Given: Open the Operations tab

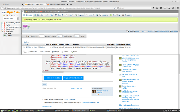Looking at the screenshot, I should tap(102, 15).
